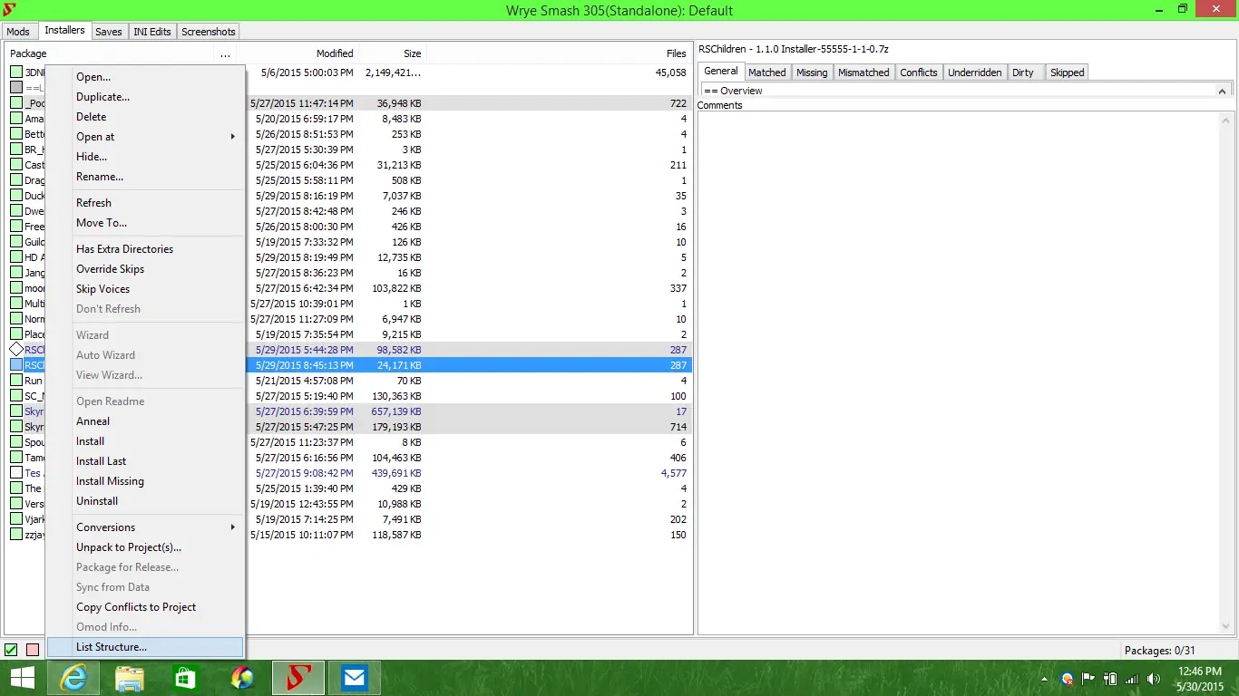Toggle the status box for the Guild package

pyautogui.click(x=16, y=242)
